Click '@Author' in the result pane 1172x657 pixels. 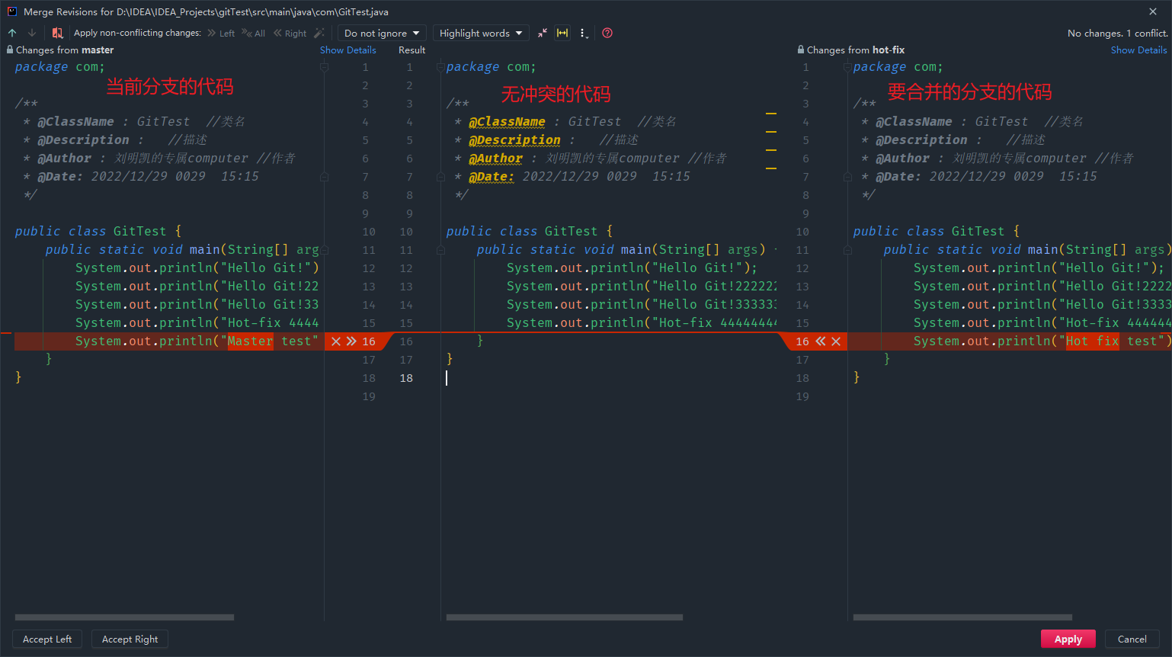(x=495, y=159)
